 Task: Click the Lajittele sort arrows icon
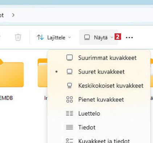(x=40, y=37)
